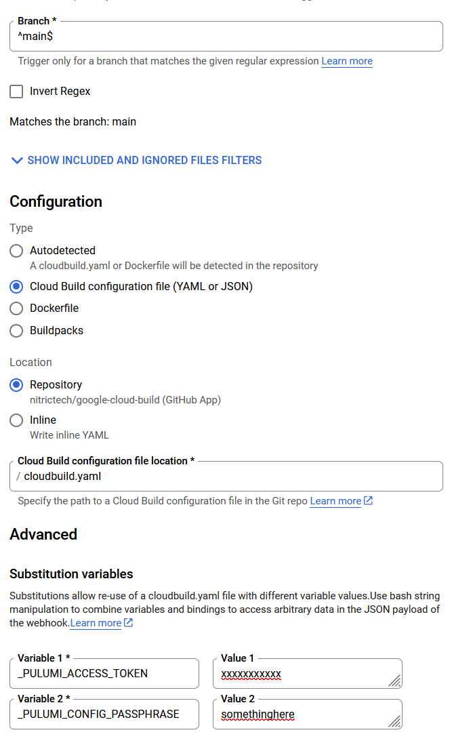Select the Inline YAML location option

16,420
